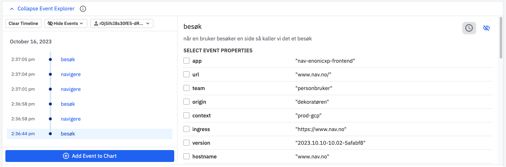Toggle the version property checkbox
Image resolution: width=506 pixels, height=167 pixels.
[x=186, y=143]
